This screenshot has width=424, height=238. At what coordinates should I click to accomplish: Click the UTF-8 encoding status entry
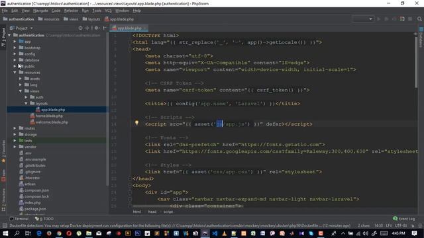(x=401, y=225)
